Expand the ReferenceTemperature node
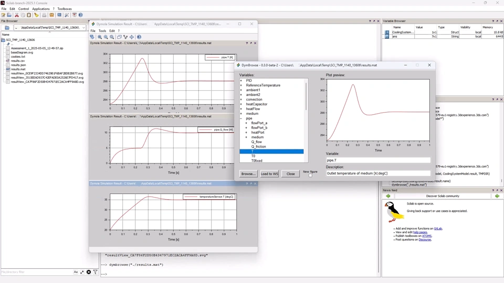 pyautogui.click(x=241, y=85)
